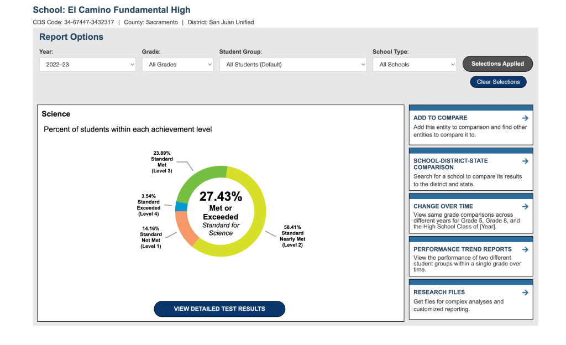Open School-District-State Comparison link

pyautogui.click(x=450, y=164)
